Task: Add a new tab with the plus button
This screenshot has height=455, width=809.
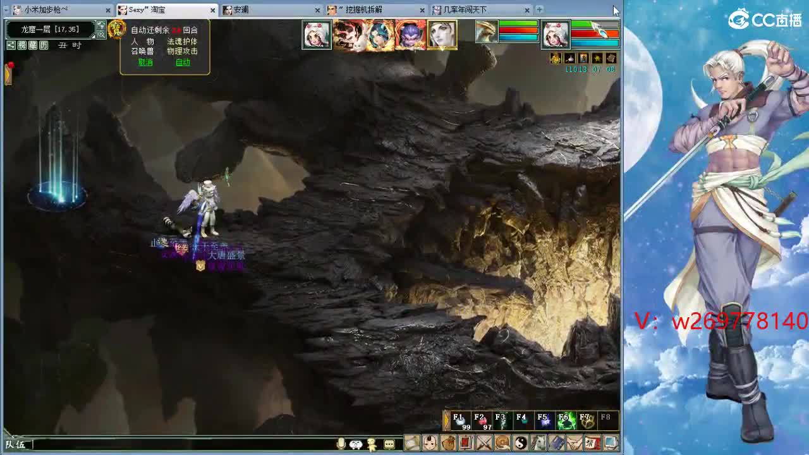Action: point(539,9)
